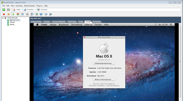The height and width of the screenshot is (101, 183).
Task: Launch the virtual machine console icon
Action: 37,14
